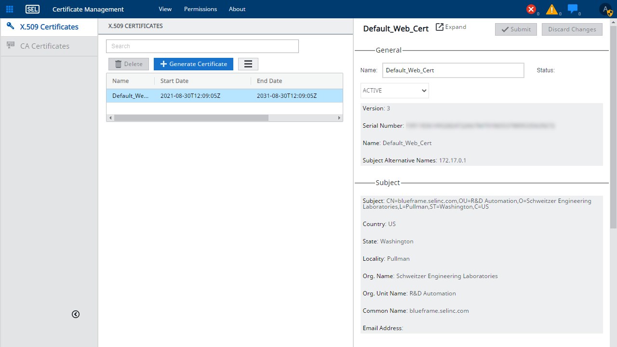Click the Email Address label
The width and height of the screenshot is (617, 347).
(x=383, y=328)
